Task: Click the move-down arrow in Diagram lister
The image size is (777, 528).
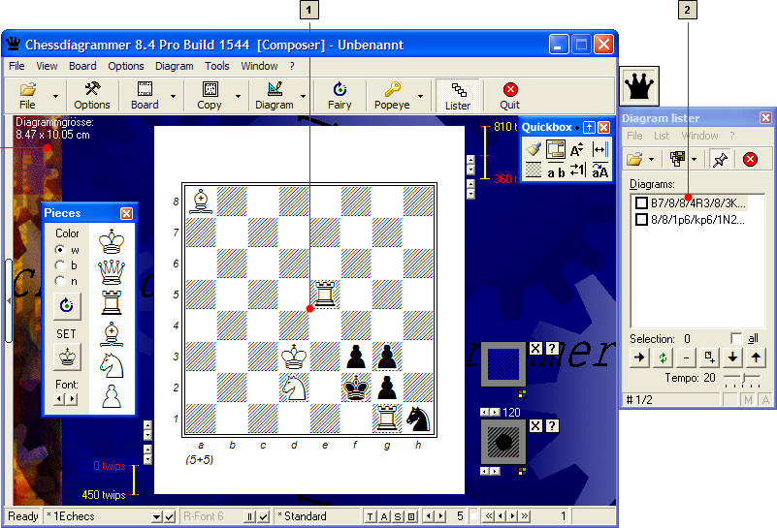Action: (732, 357)
